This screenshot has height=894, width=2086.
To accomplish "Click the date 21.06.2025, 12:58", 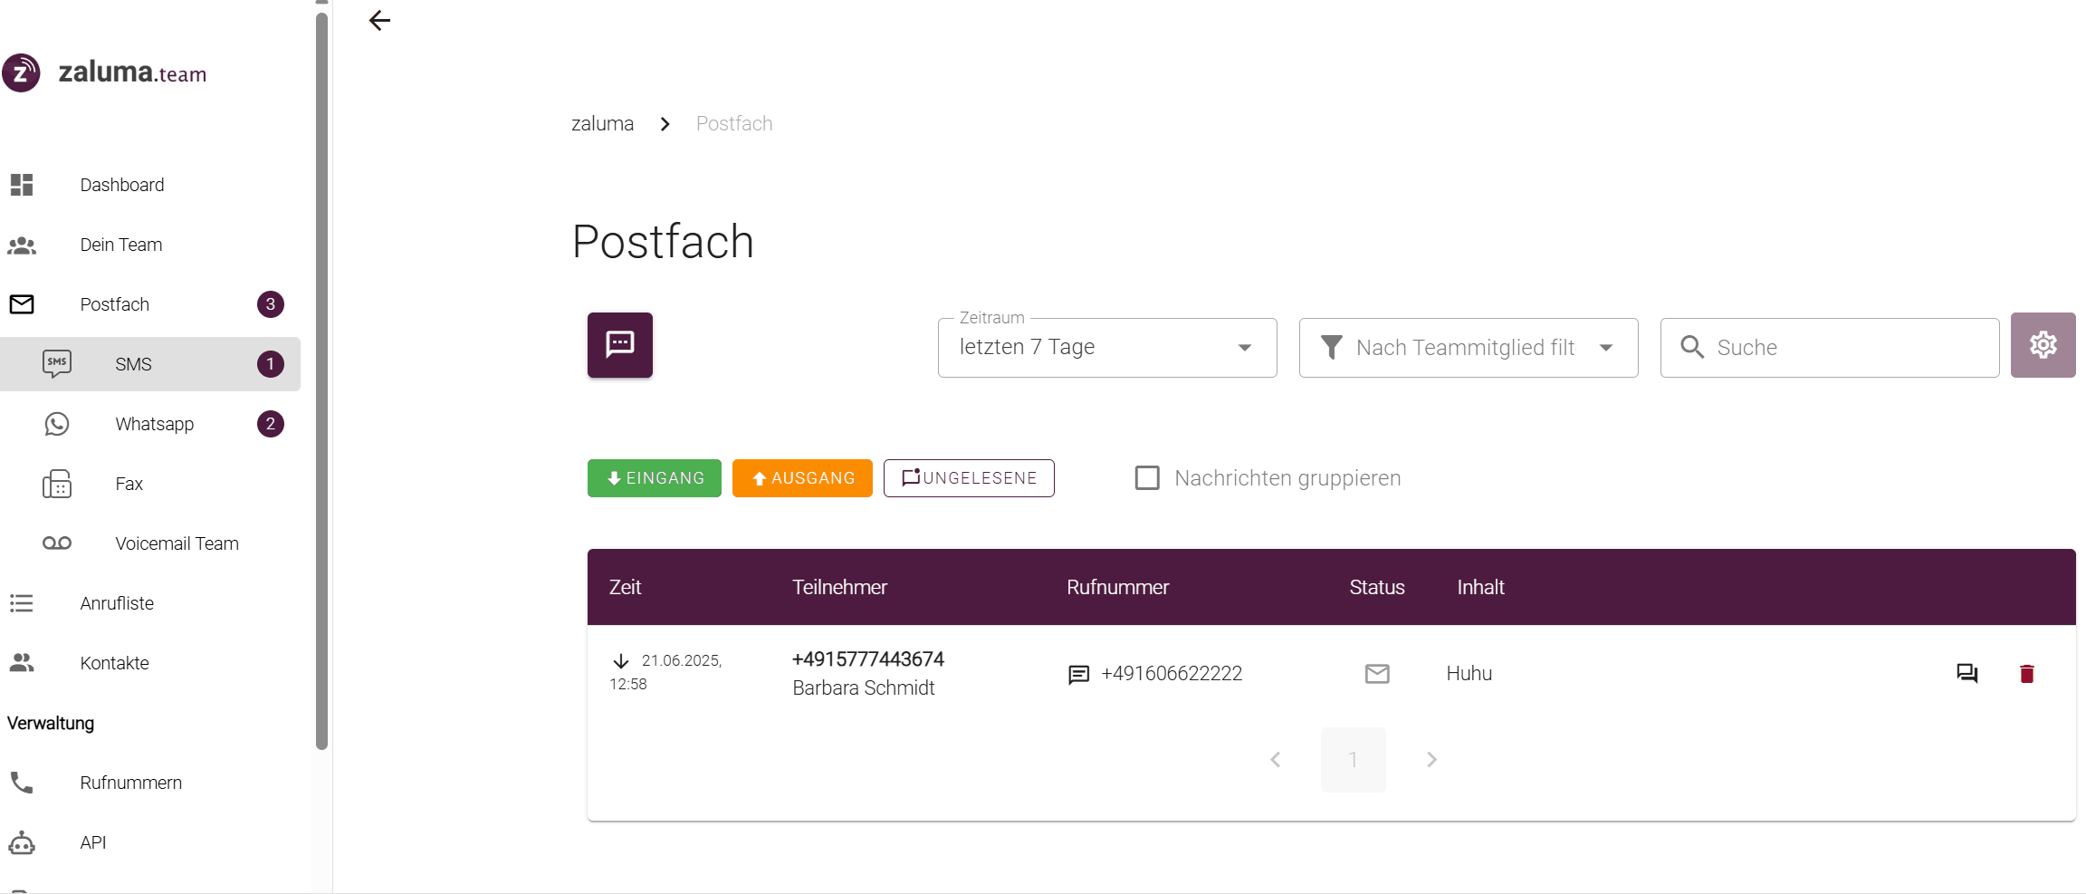I will [x=665, y=672].
